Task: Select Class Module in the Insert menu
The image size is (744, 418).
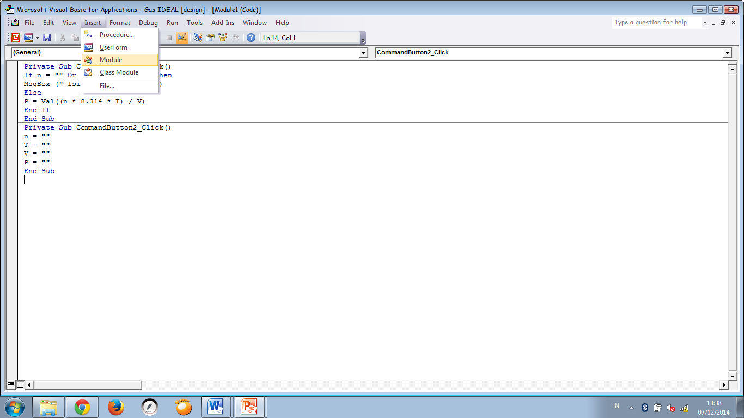Action: (x=120, y=72)
